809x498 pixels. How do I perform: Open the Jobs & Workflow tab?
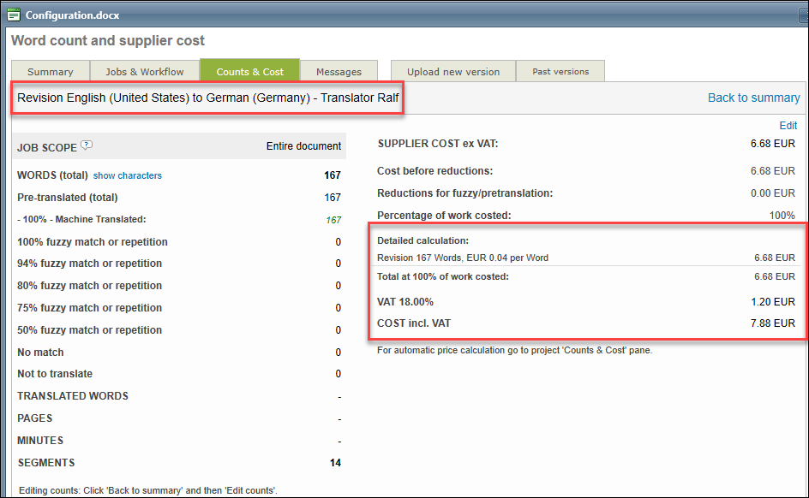coord(144,72)
